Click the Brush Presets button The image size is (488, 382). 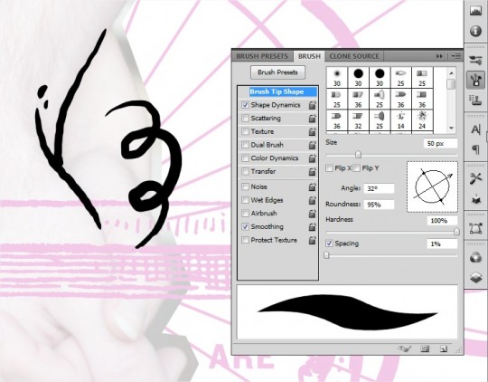(277, 72)
